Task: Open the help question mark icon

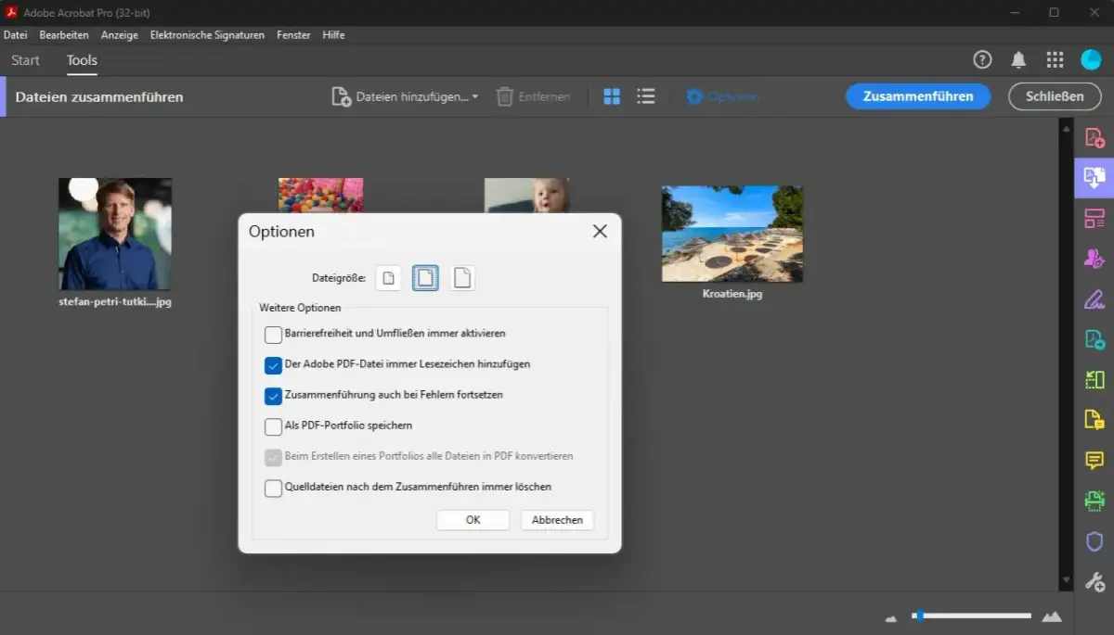Action: pyautogui.click(x=982, y=60)
